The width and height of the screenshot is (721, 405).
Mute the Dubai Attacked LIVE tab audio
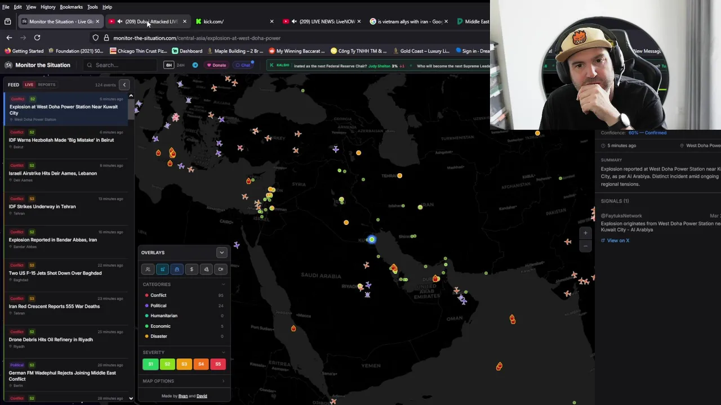(x=119, y=21)
